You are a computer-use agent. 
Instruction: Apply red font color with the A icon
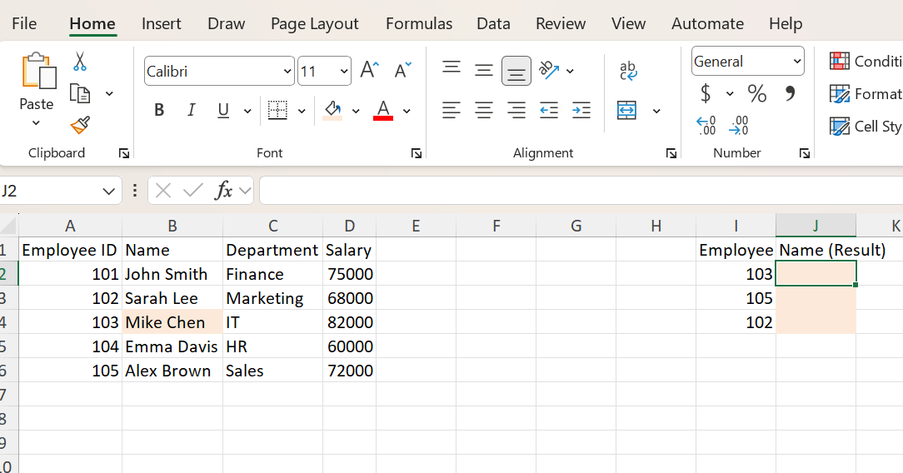pos(383,110)
